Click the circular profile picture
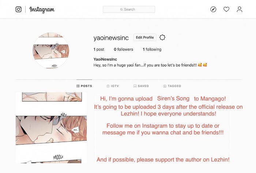The image size is (256, 173). pyautogui.click(x=51, y=50)
